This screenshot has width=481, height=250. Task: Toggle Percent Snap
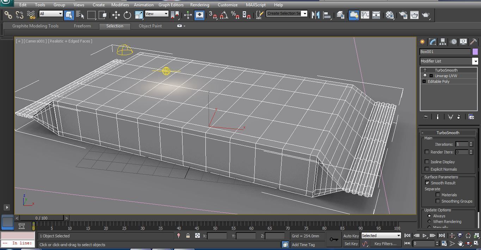(235, 15)
